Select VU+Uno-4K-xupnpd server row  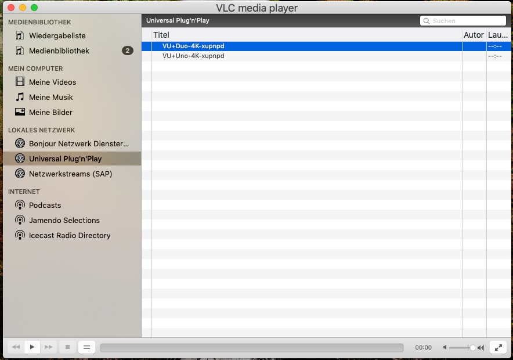[193, 56]
